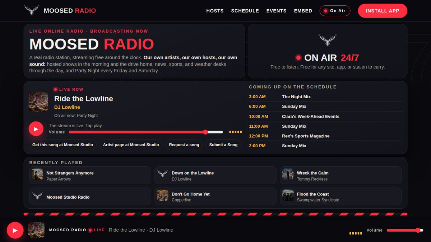
Task: Open Don't Go Home Yet cover art
Action: (x=163, y=196)
